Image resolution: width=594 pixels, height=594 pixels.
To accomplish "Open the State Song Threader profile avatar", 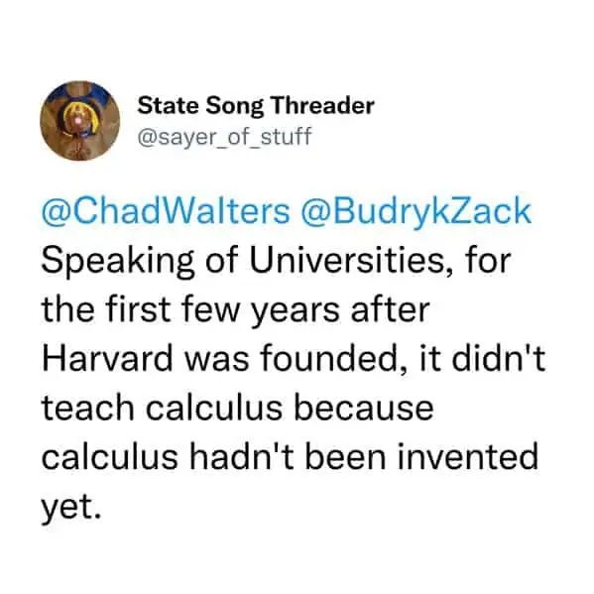I will [x=80, y=120].
